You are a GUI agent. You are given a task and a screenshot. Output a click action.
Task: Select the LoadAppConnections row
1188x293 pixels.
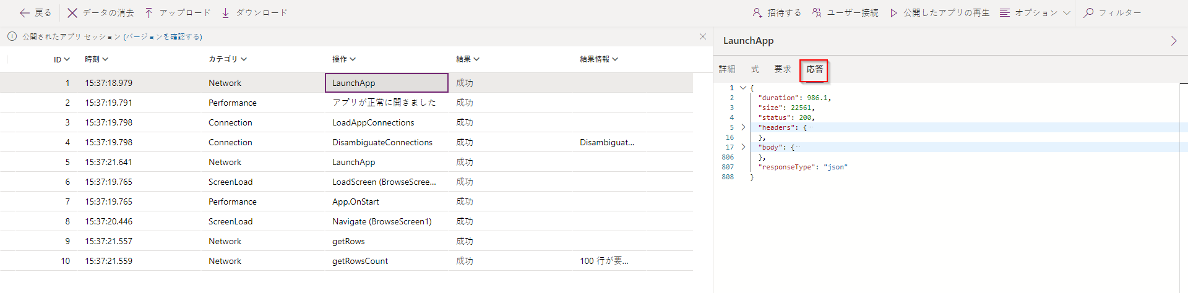[x=346, y=122]
